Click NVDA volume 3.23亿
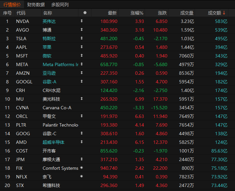This screenshot has width=235, height=191. point(187,21)
